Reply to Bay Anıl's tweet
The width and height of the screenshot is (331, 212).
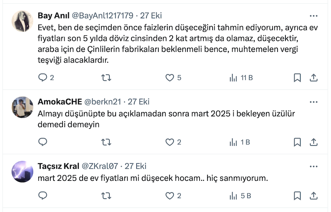point(43,78)
